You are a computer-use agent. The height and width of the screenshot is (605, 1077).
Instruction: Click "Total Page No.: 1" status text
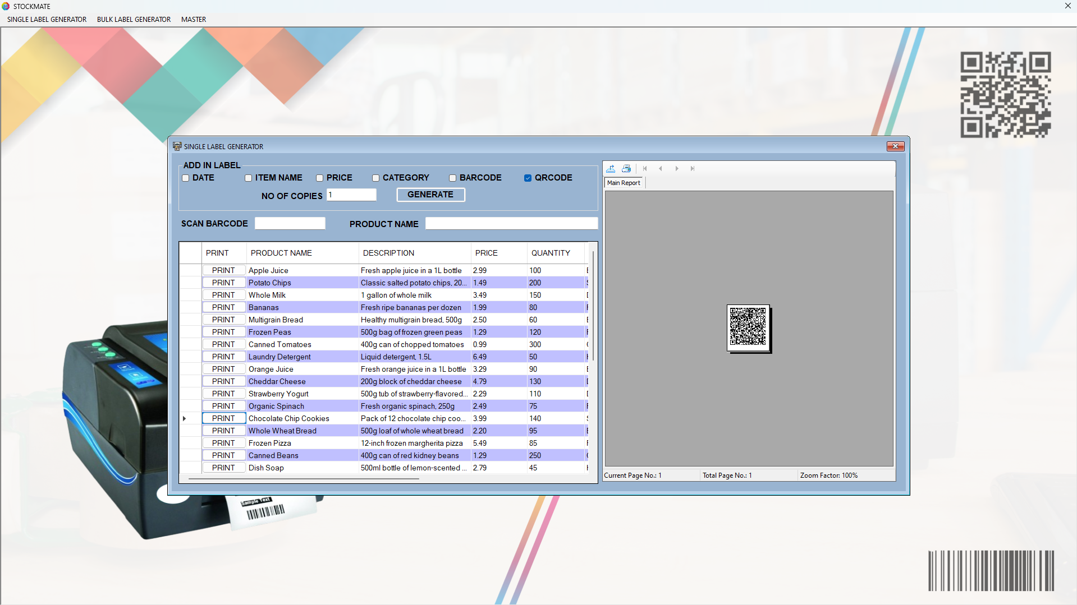pos(727,475)
